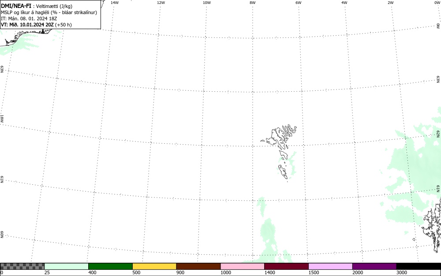
Task: Click the initial time 'IT: Mán. 08. 01. 2024 18Z'
Action: (x=29, y=19)
